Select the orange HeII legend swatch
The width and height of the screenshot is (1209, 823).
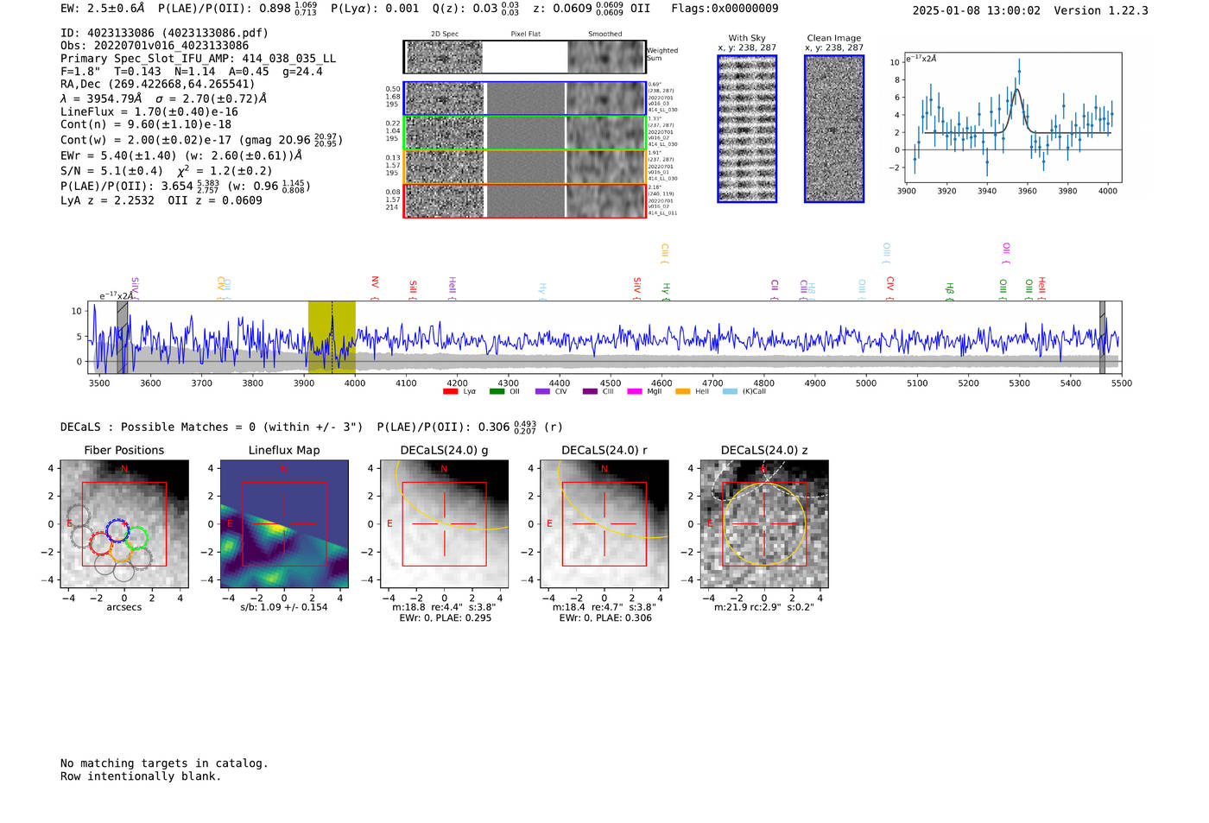point(682,391)
